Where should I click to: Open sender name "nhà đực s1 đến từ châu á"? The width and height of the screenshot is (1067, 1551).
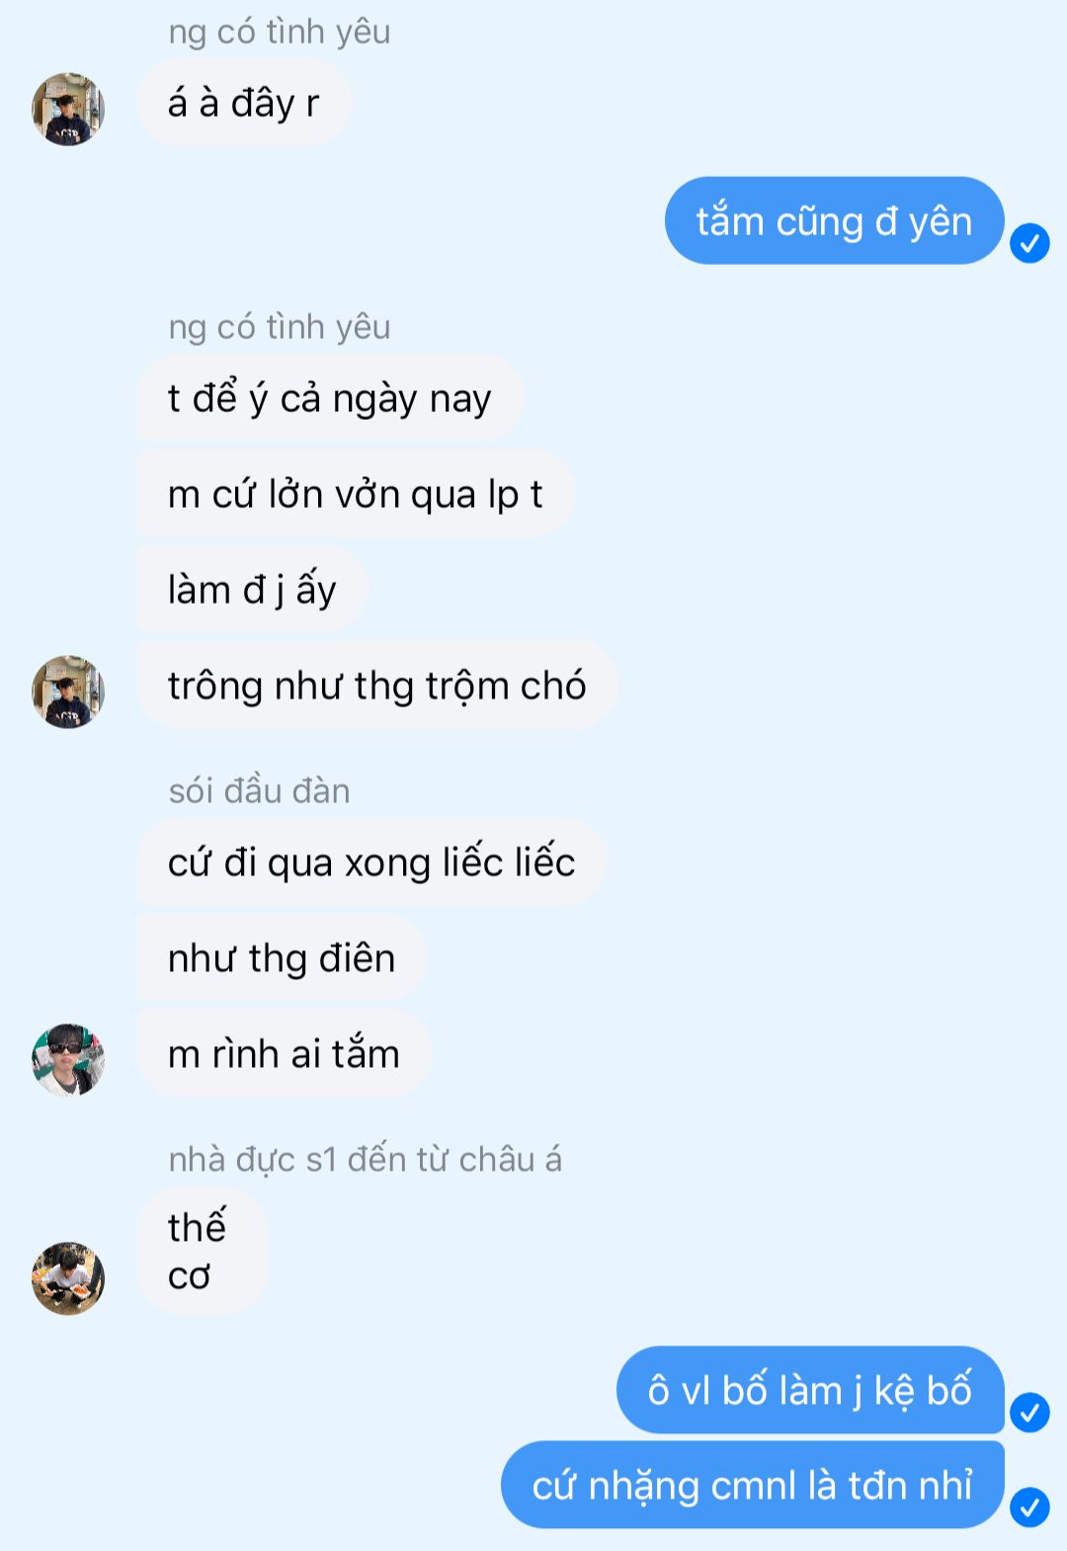pos(365,1158)
